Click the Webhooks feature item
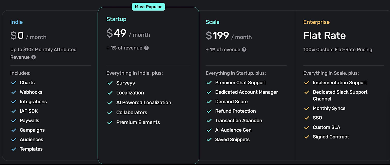This screenshot has height=165, width=390. tap(31, 92)
